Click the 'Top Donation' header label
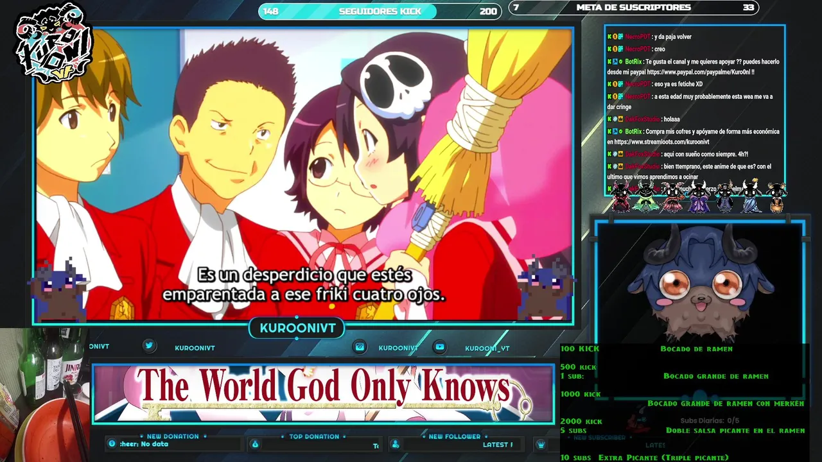Viewport: 822px width, 462px height. pyautogui.click(x=314, y=436)
